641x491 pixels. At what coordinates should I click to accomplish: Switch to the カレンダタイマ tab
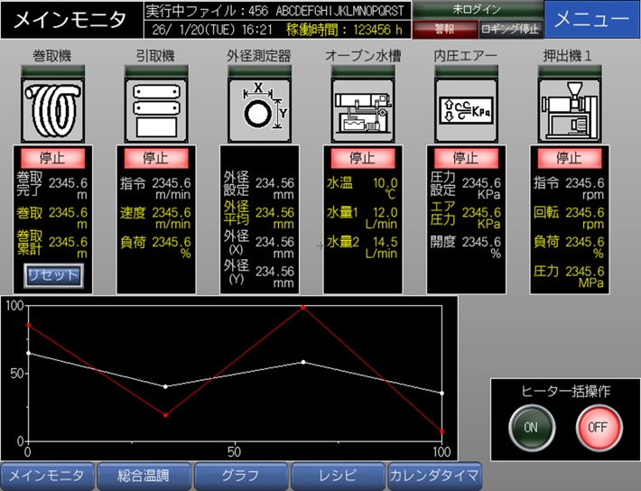point(434,476)
